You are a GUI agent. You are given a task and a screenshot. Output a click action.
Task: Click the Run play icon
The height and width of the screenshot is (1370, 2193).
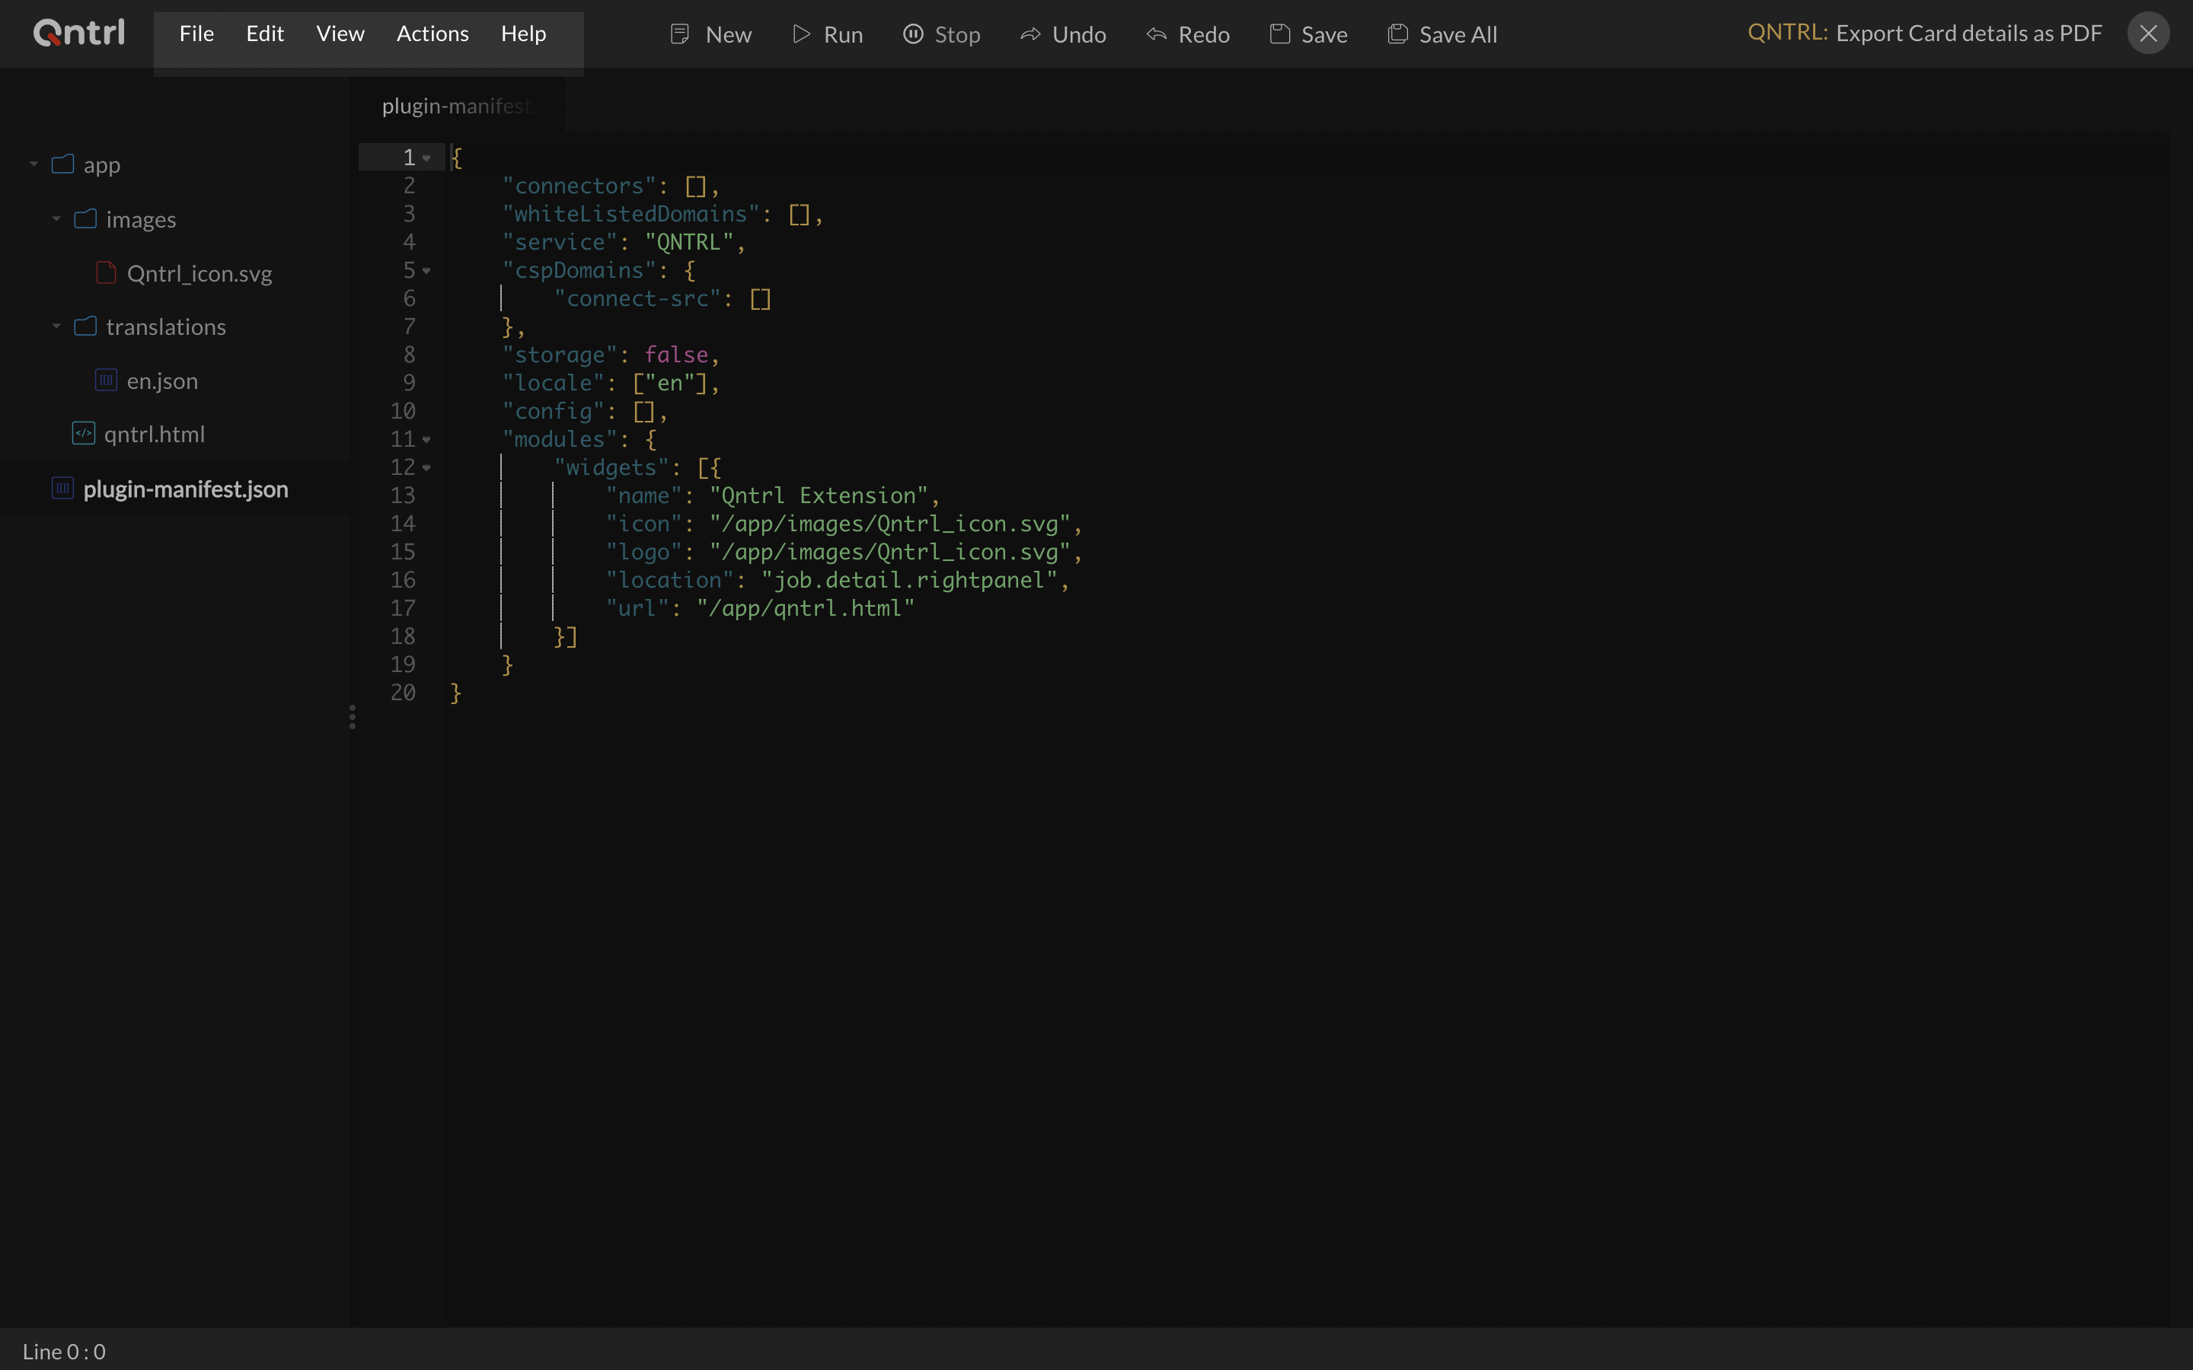click(x=801, y=34)
